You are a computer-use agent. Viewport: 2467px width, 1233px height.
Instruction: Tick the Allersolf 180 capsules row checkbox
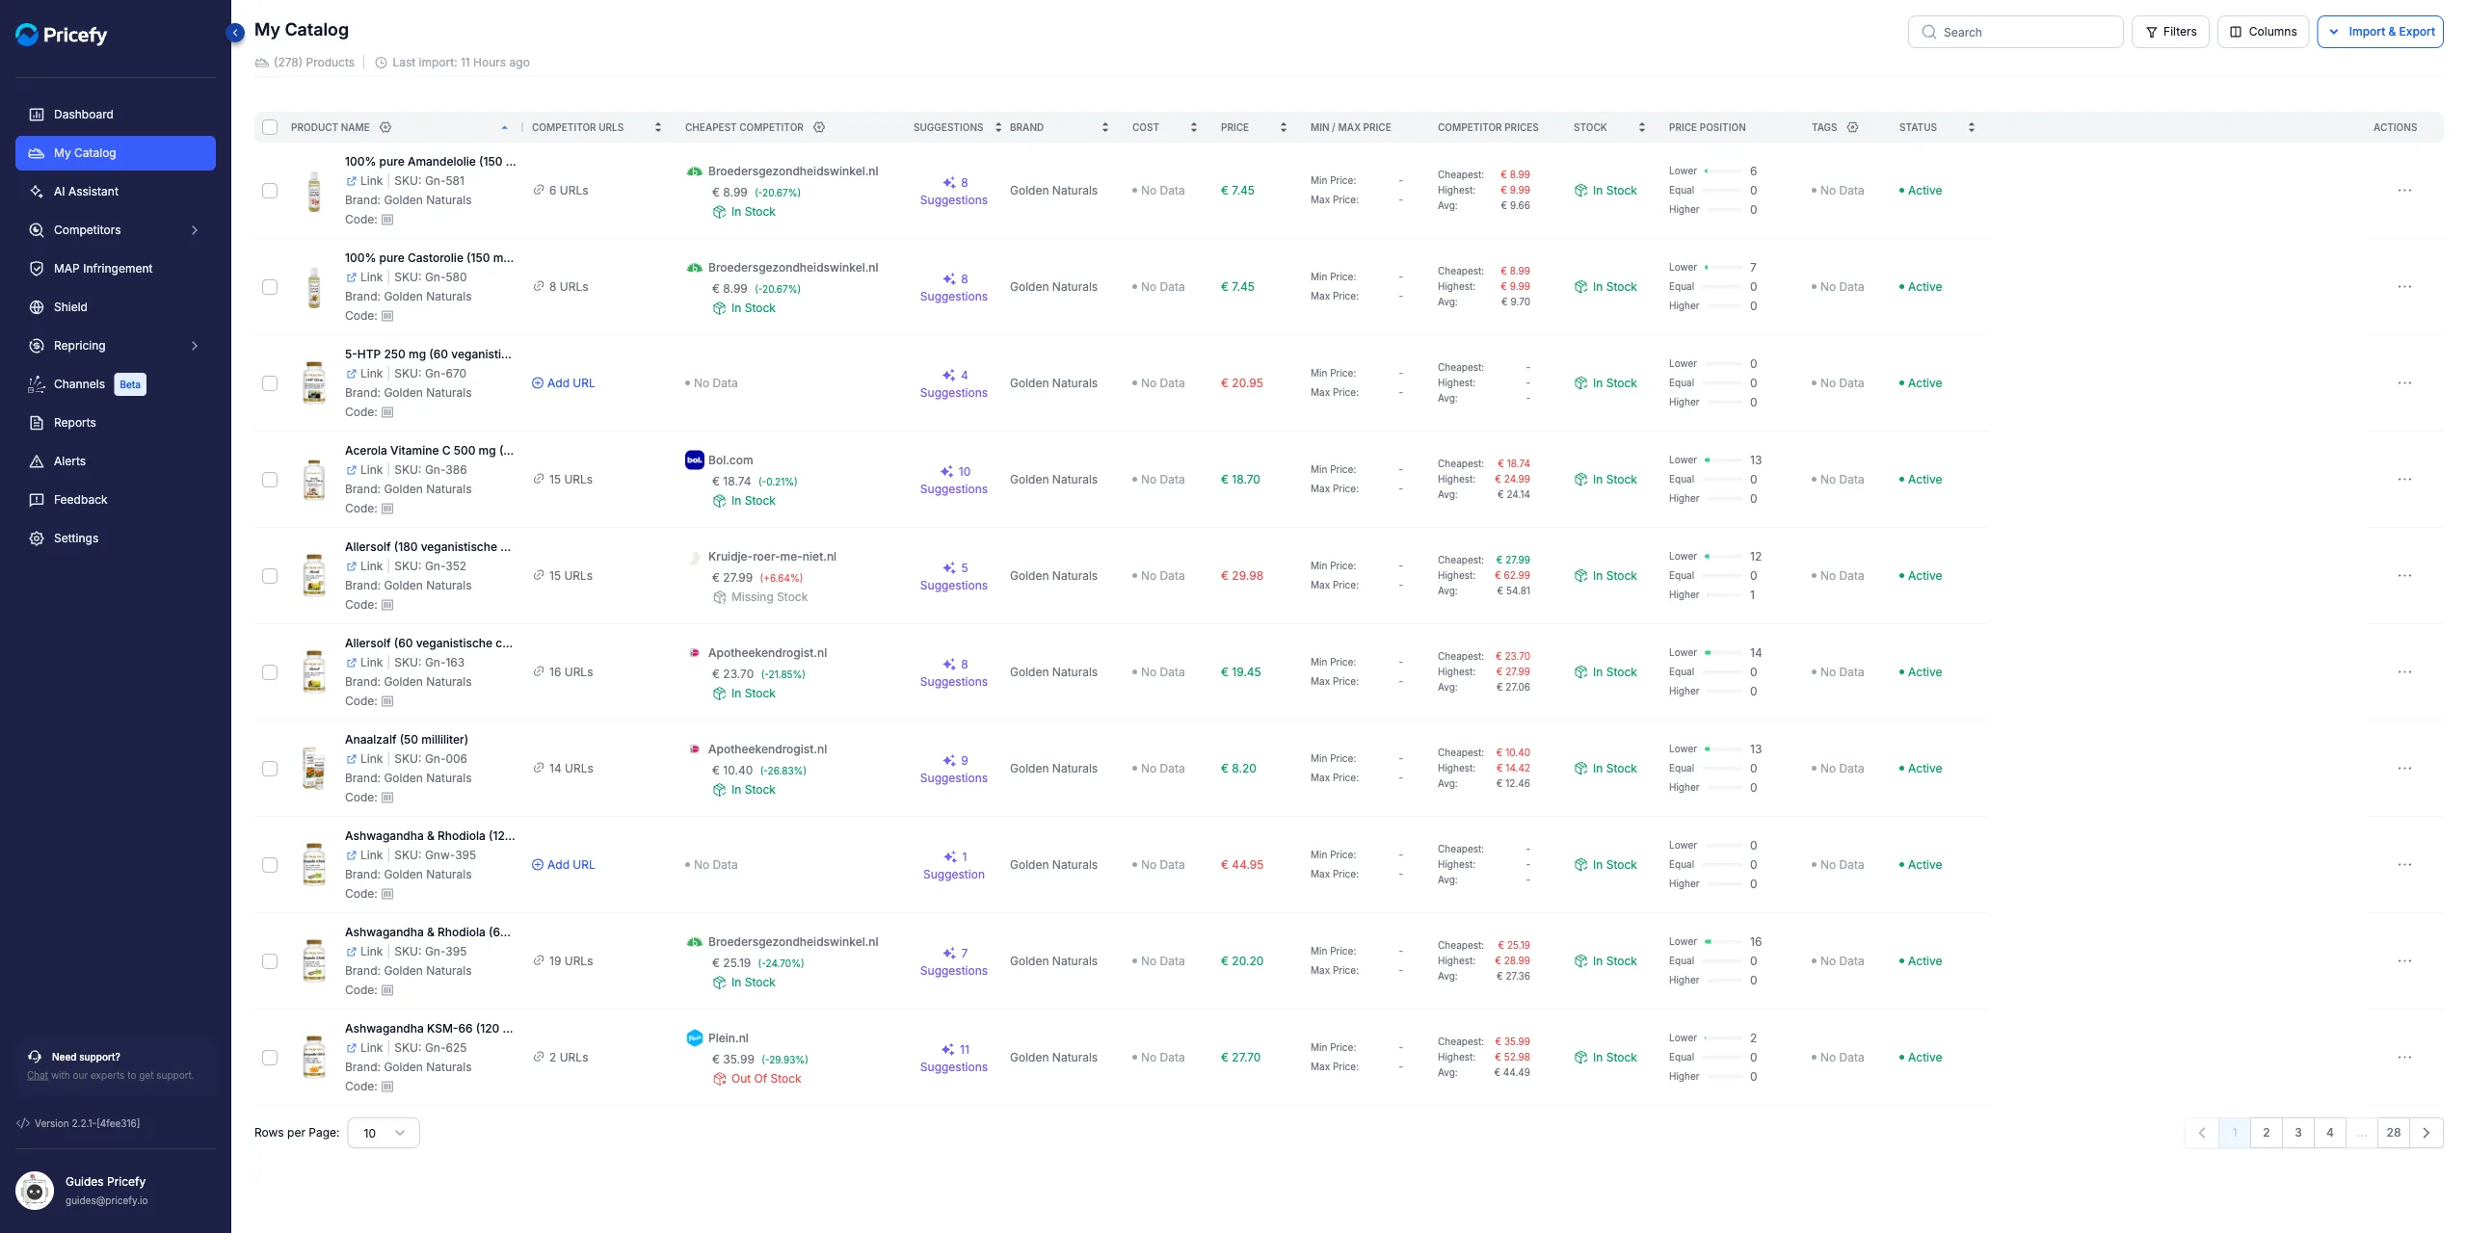[270, 576]
